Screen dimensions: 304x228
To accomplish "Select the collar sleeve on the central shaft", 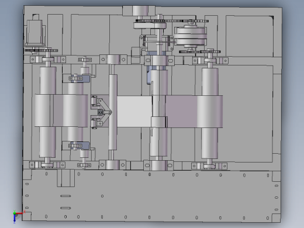I will point(159,122).
